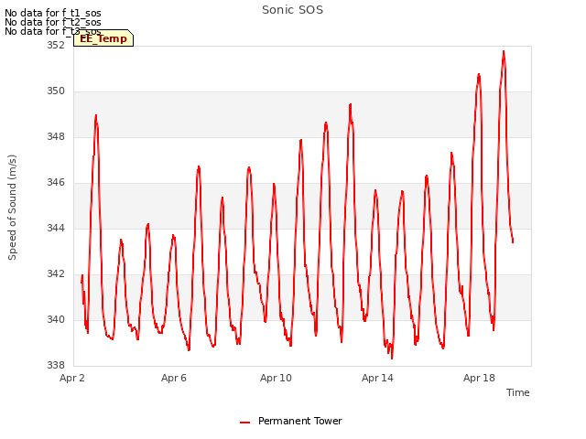Click the 352 y-axis tick label
586x439 pixels.
click(56, 45)
